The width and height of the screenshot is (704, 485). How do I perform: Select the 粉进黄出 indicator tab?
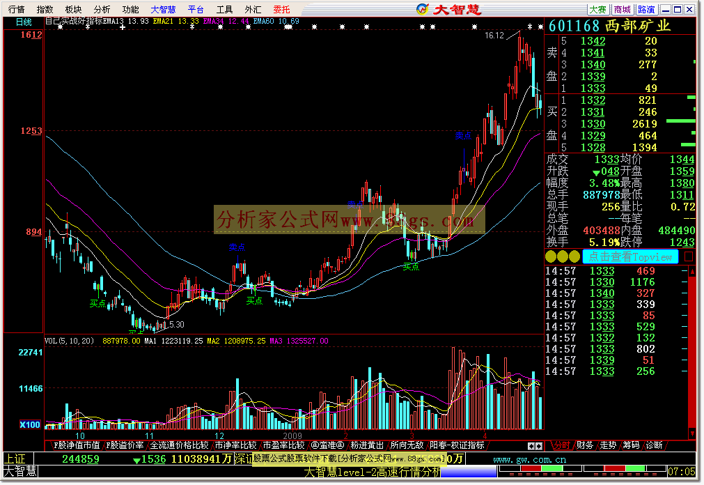[367, 445]
